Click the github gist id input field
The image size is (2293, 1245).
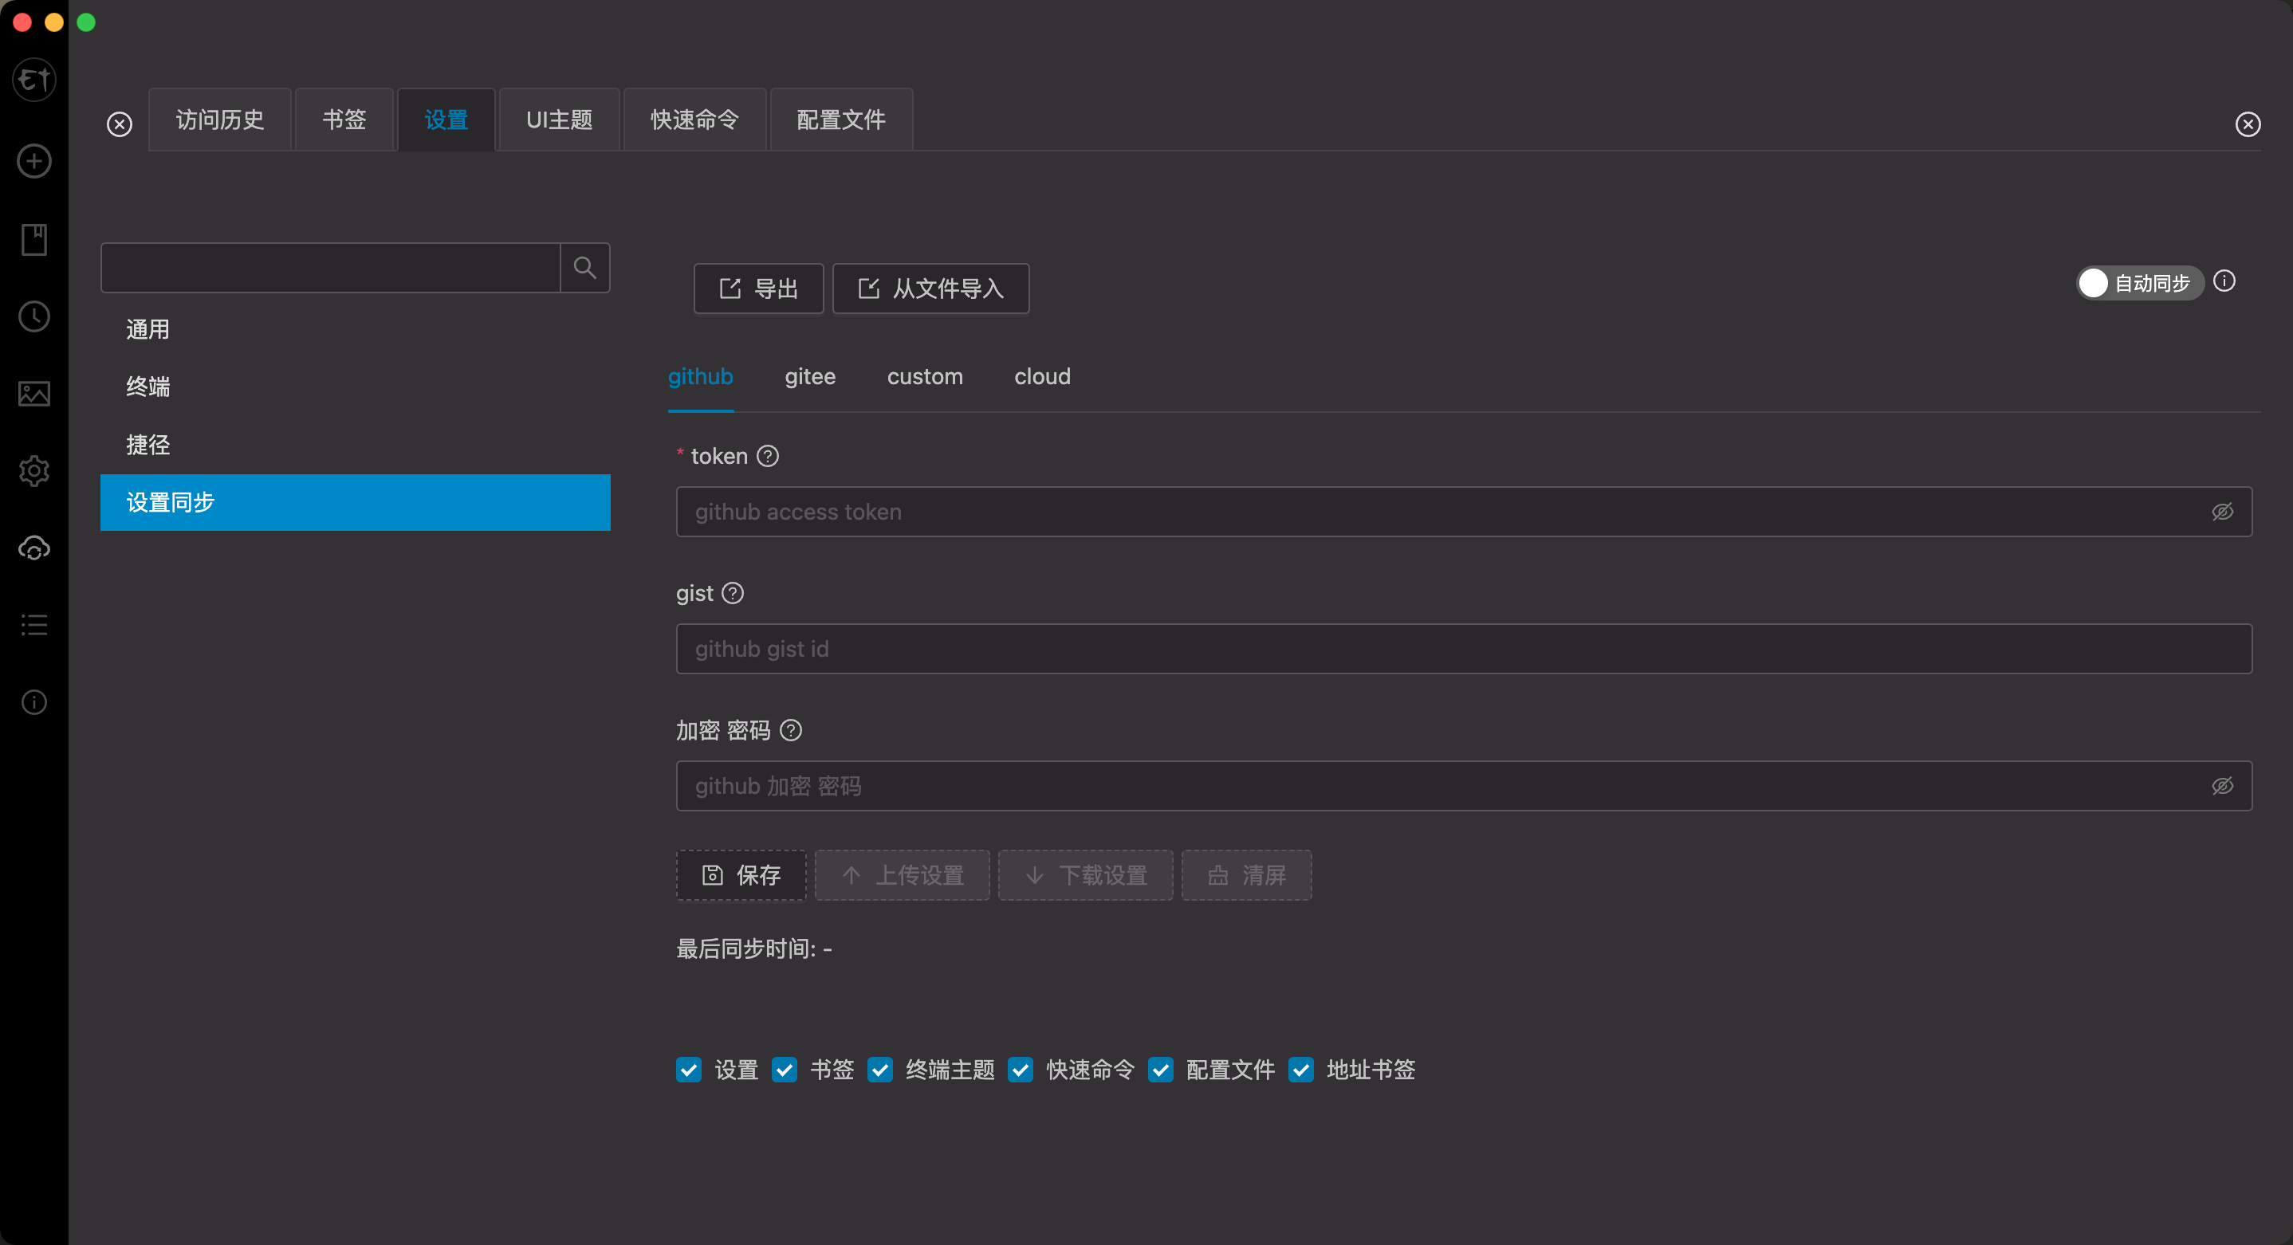(x=1463, y=649)
